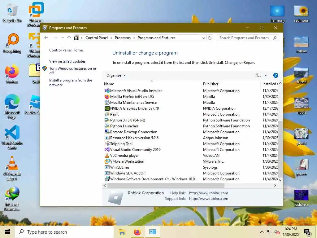Click the horizontal scrollbar right arrow
Screen dimensions: 317x238
click(x=275, y=185)
